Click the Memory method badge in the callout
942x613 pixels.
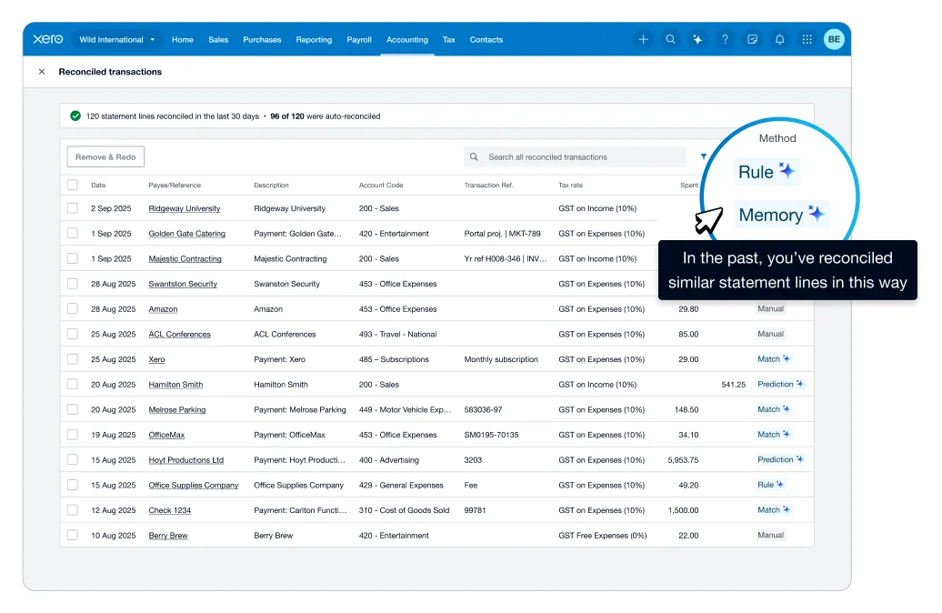pos(782,215)
